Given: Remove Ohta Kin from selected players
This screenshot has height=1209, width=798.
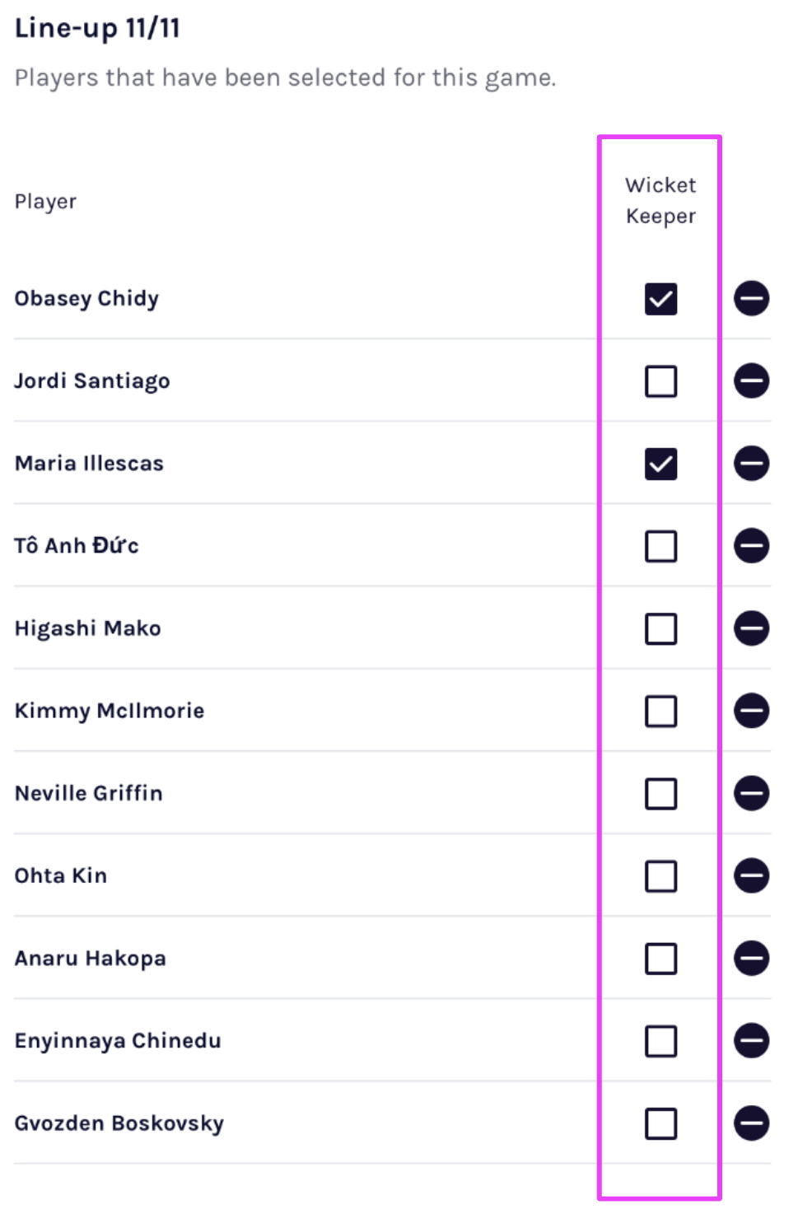Looking at the screenshot, I should coord(751,875).
